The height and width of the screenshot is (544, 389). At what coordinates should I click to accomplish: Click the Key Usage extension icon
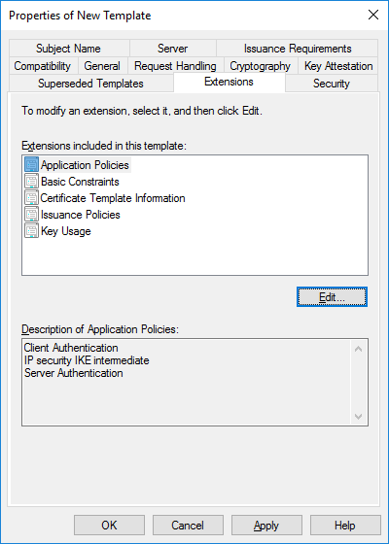pyautogui.click(x=31, y=231)
